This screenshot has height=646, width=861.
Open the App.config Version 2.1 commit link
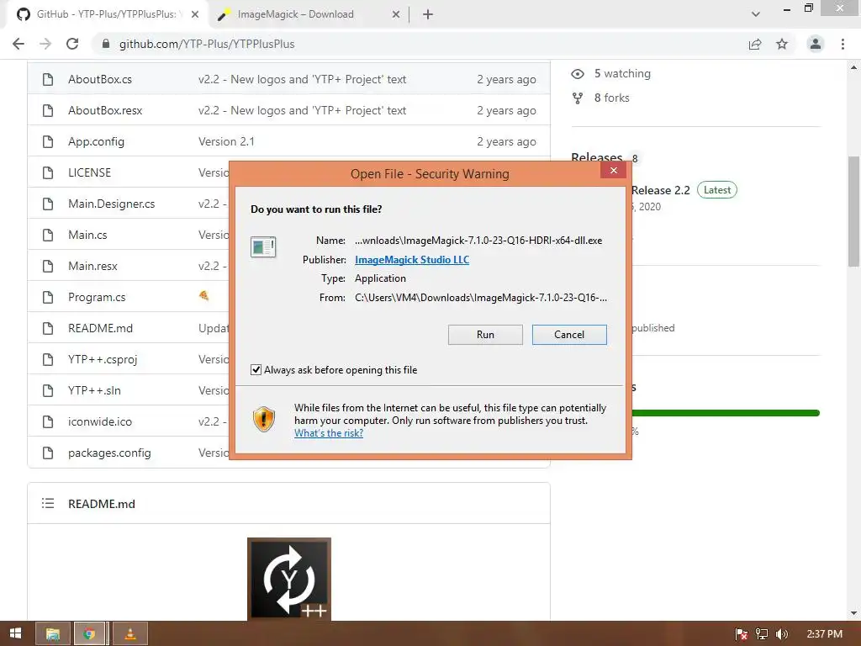[x=226, y=141]
